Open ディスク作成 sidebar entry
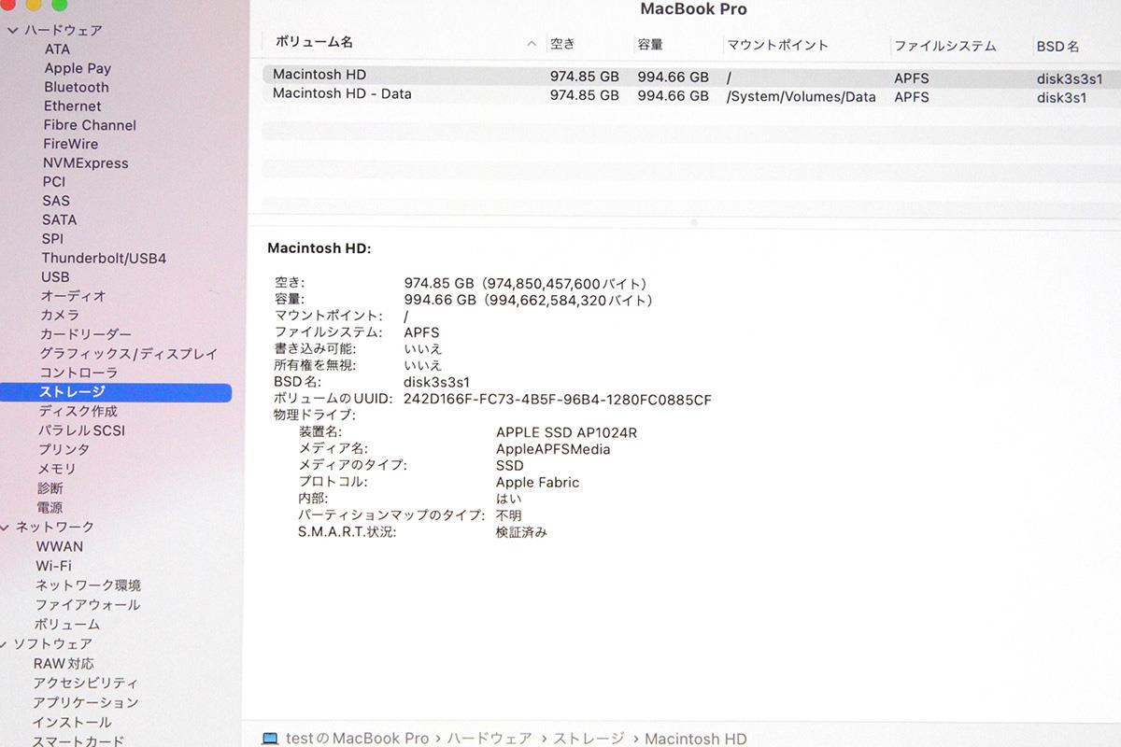Image resolution: width=1121 pixels, height=747 pixels. (x=78, y=412)
